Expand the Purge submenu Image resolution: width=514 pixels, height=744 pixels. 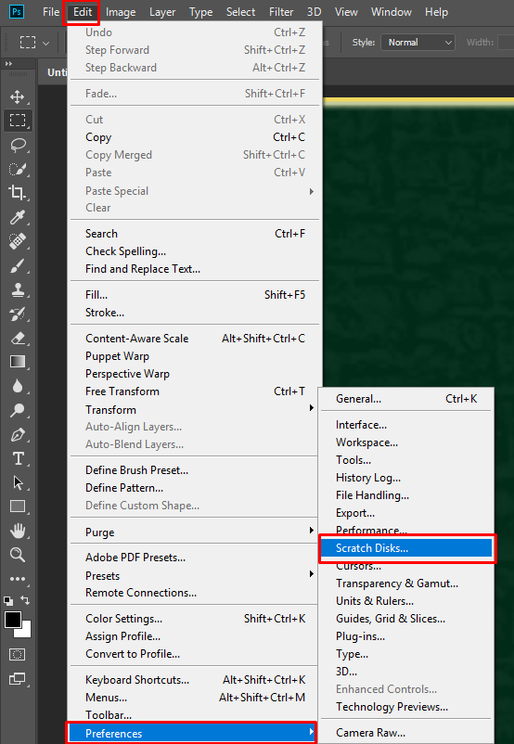pyautogui.click(x=195, y=532)
